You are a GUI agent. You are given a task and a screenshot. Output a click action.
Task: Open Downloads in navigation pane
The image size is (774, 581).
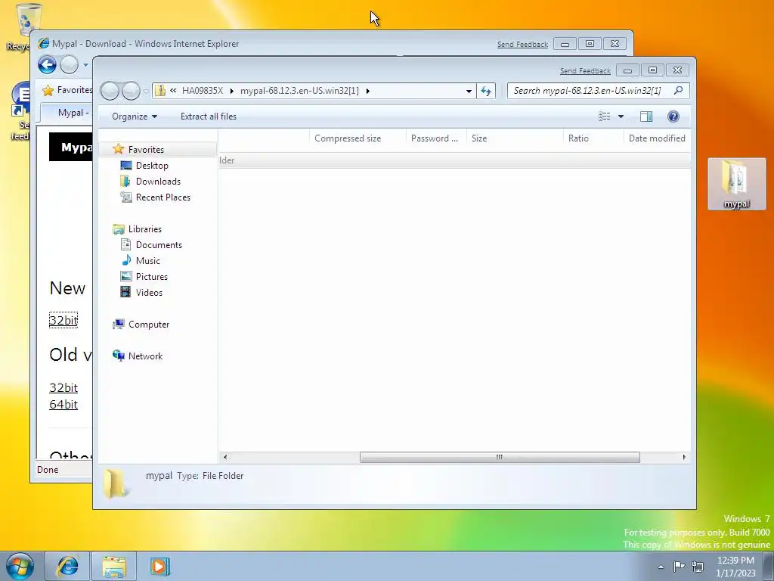[x=158, y=182]
